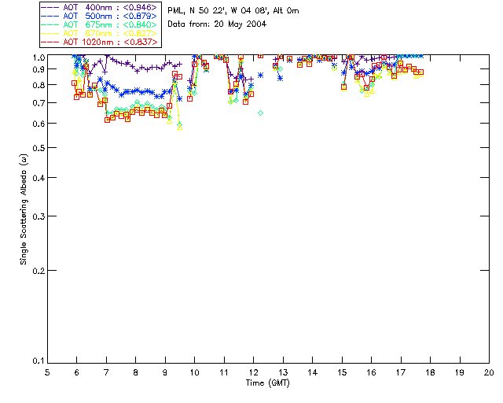The image size is (503, 403).
Task: Click the y-axis tick label 0.3
Action: pyautogui.click(x=39, y=216)
